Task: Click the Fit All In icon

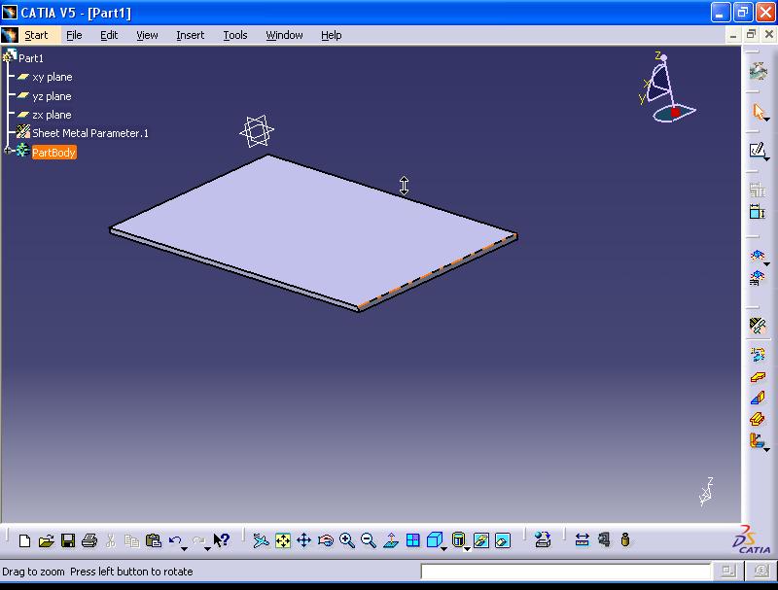Action: (x=281, y=539)
